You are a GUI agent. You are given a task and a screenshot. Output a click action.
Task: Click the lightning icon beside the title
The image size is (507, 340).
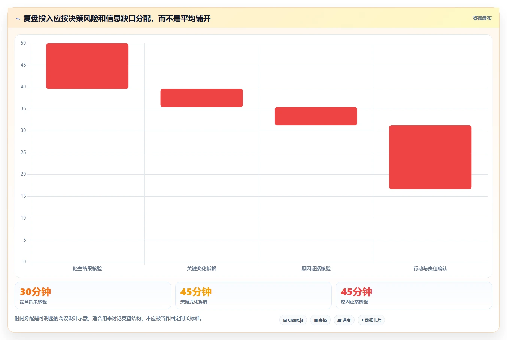click(x=18, y=19)
